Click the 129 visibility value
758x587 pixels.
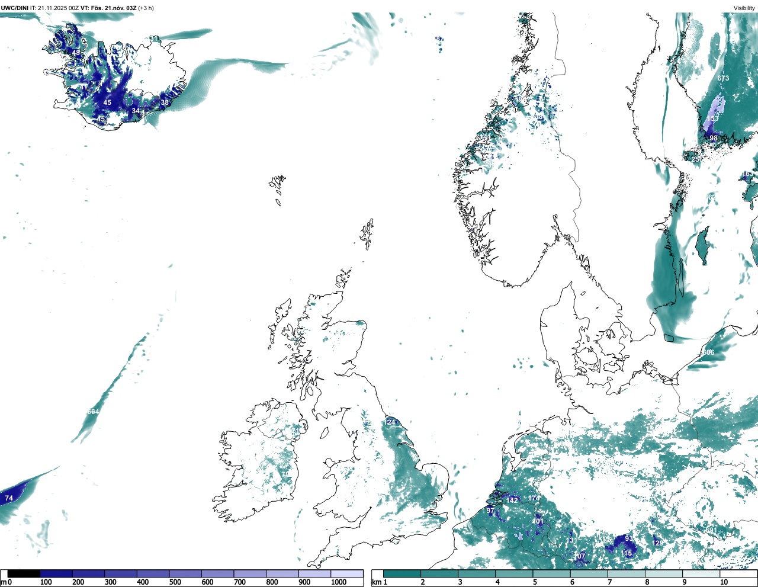658,543
